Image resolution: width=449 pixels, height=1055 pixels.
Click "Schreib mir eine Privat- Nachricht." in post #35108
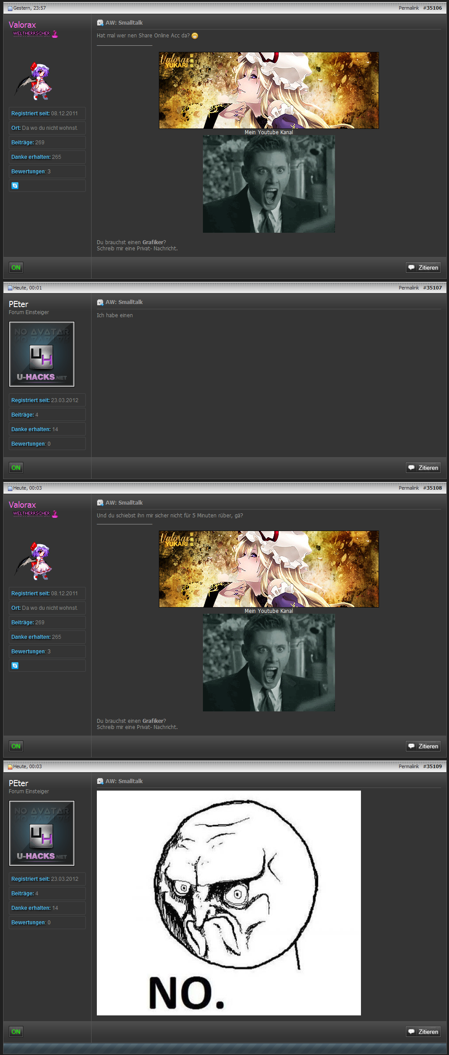click(x=137, y=727)
